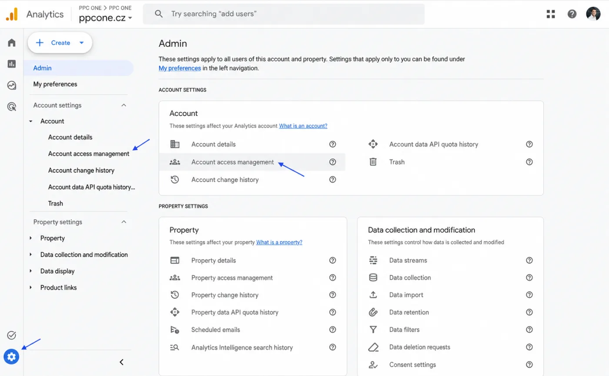Click the Help question mark in header
Screen dimensions: 609x376
pos(572,14)
